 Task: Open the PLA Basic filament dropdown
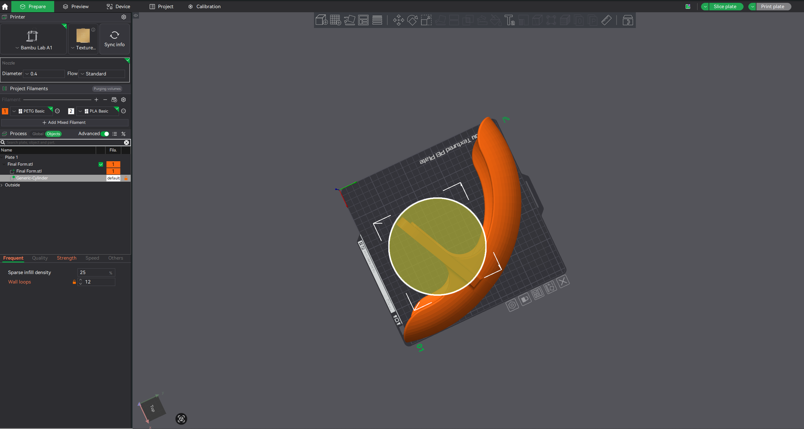[x=97, y=111]
